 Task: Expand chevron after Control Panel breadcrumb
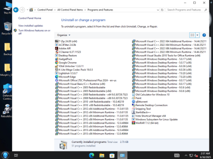[55, 10]
